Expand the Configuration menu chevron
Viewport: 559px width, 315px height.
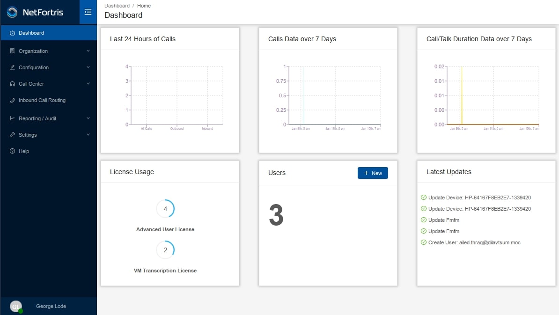(88, 67)
